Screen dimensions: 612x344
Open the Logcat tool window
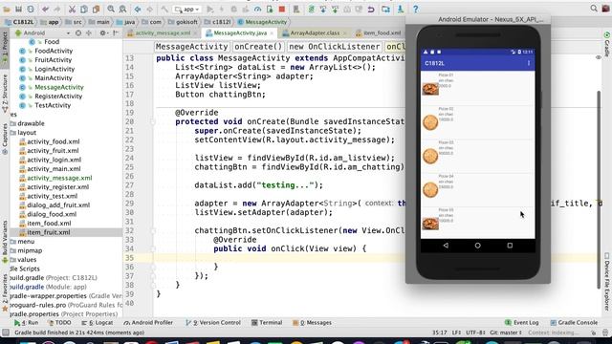pos(98,323)
